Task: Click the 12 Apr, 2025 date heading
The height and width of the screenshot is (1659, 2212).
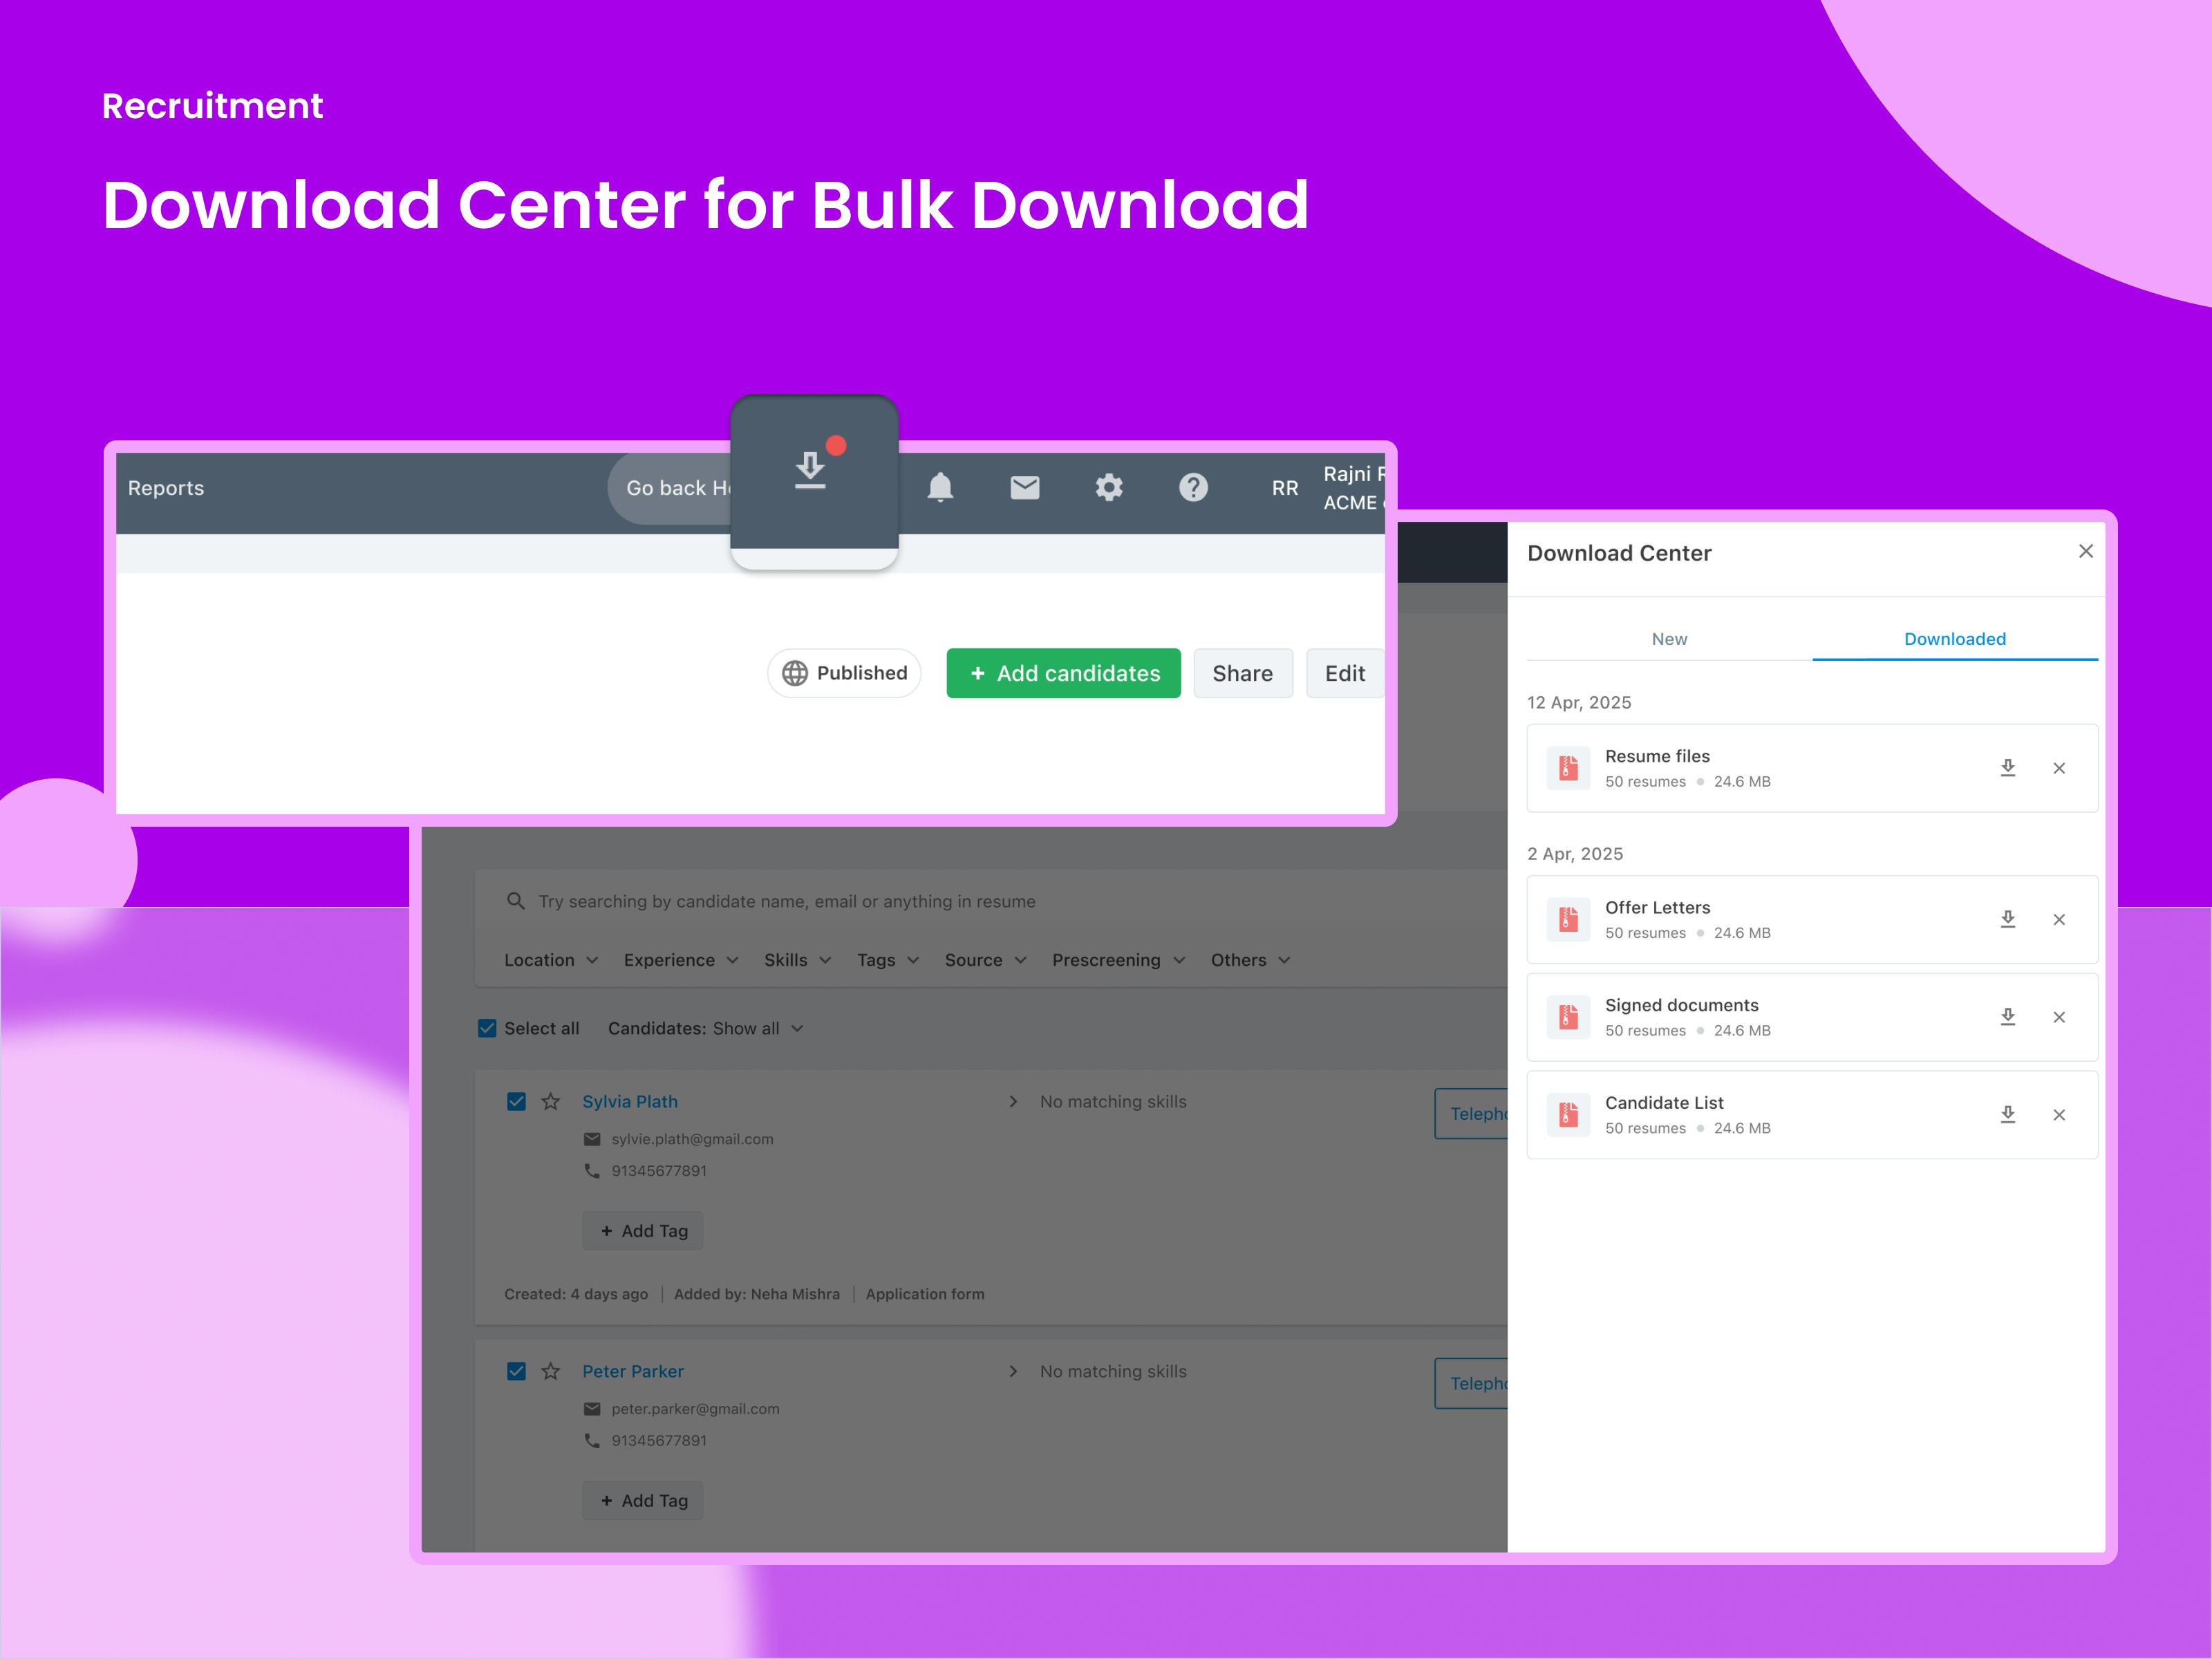Action: [1579, 702]
